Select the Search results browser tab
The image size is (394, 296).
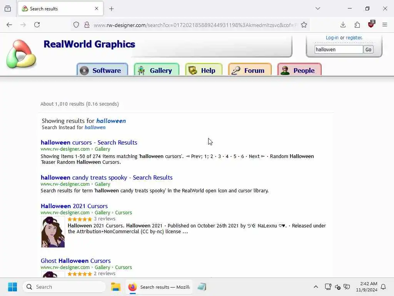pos(60,8)
